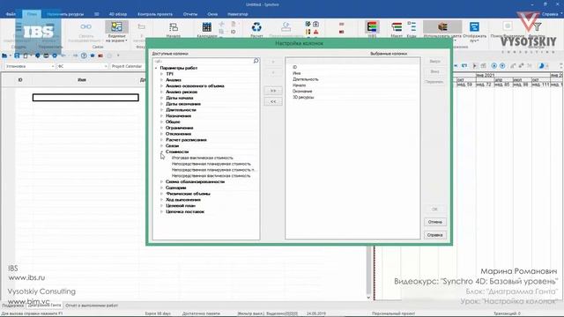
Task: Select 3D ресурсы in selected columns
Action: (x=303, y=97)
